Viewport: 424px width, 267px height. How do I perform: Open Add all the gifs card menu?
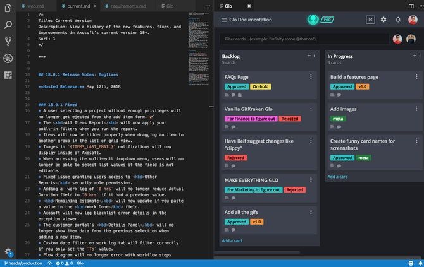(x=311, y=212)
